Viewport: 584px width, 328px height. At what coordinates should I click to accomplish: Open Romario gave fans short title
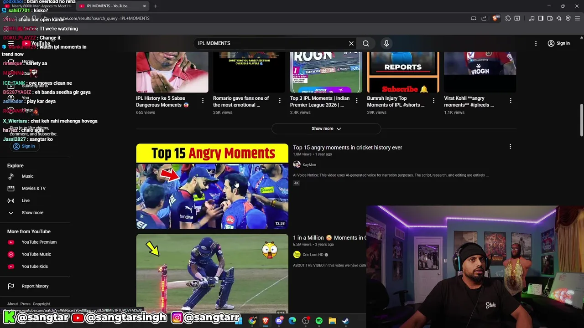(x=241, y=102)
